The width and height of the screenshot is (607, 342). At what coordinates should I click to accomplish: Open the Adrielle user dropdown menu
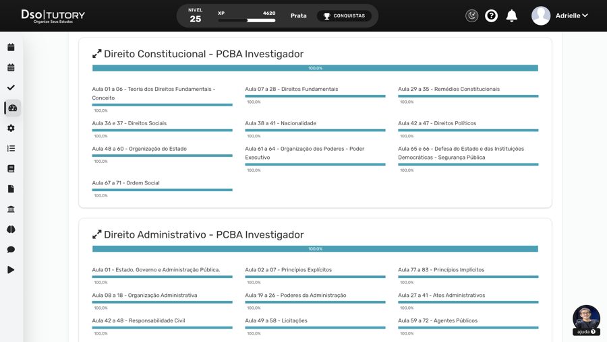pyautogui.click(x=571, y=15)
